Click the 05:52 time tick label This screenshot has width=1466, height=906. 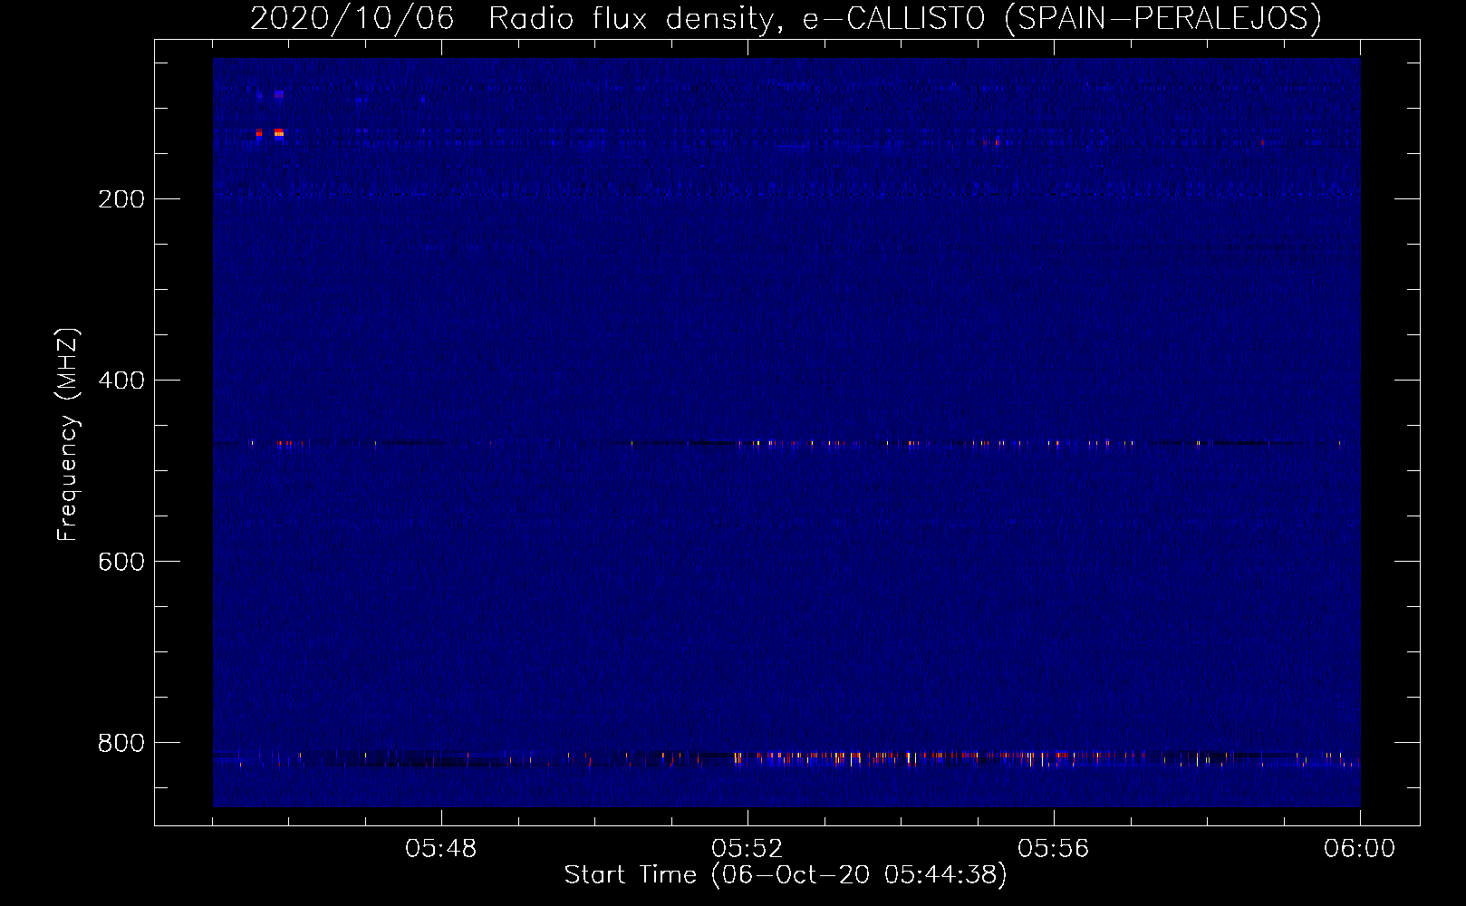[x=747, y=849]
